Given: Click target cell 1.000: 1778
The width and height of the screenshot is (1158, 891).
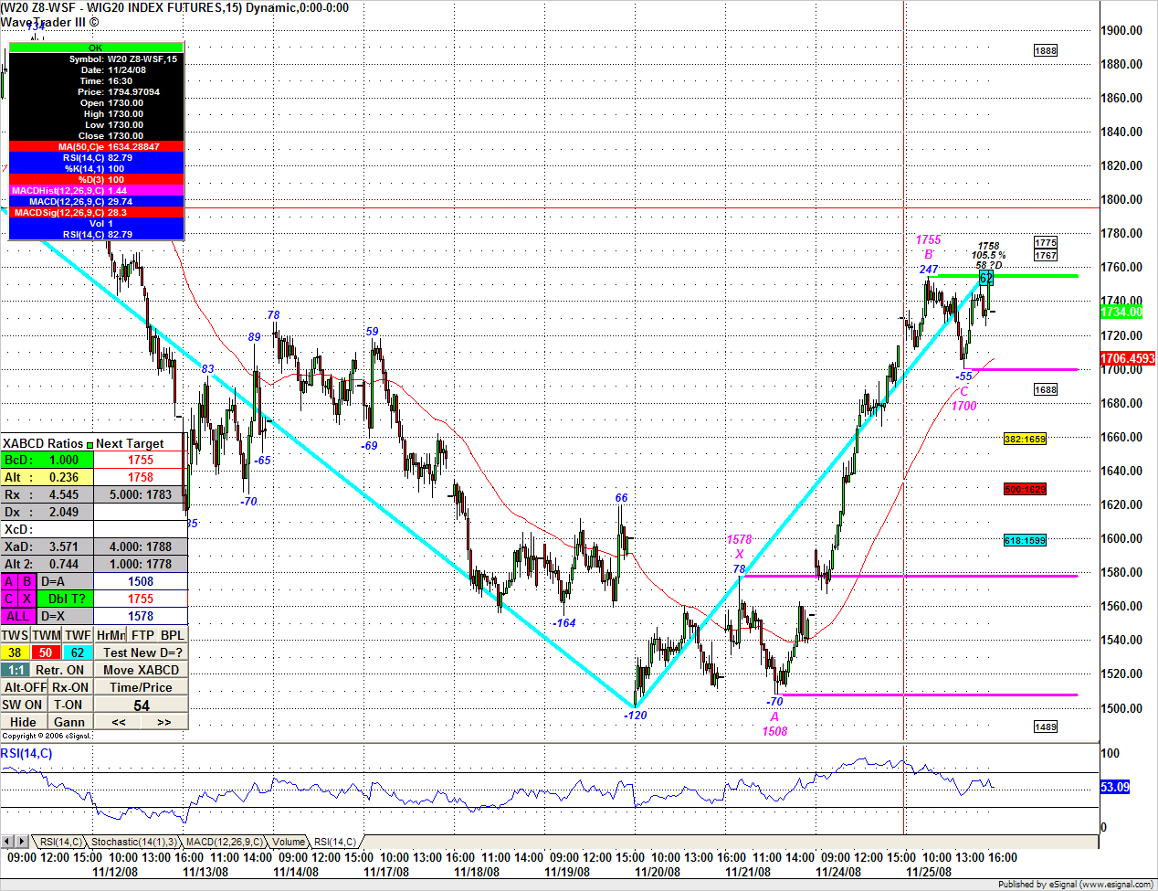Looking at the screenshot, I should coord(141,564).
